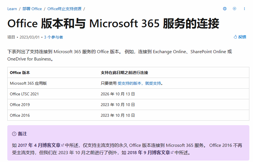The width and height of the screenshot is (253, 162).
Task: Open the Office终止支持资源 breadcrumb link
Action: click(64, 9)
